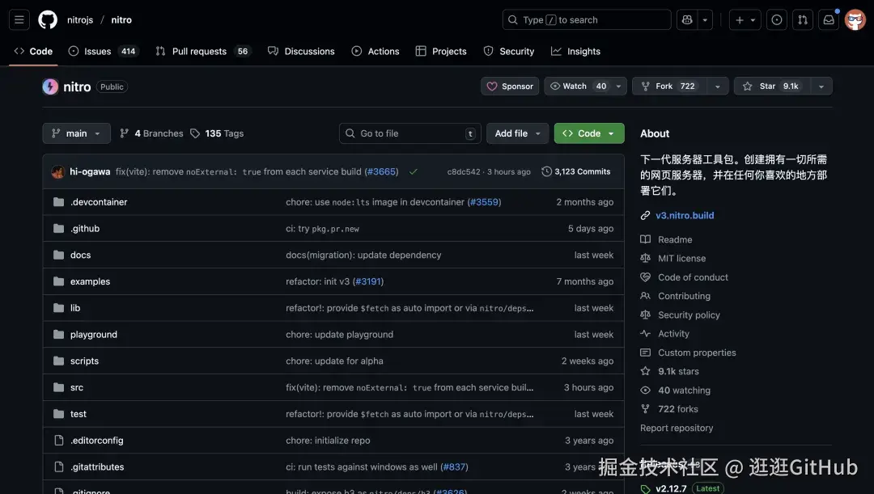This screenshot has height=494, width=874.
Task: Expand the Fork options arrow
Action: (717, 87)
